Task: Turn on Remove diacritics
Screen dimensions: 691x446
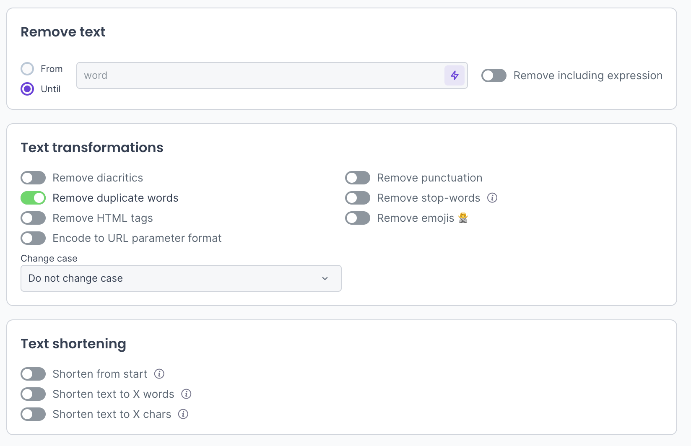Action: coord(33,178)
